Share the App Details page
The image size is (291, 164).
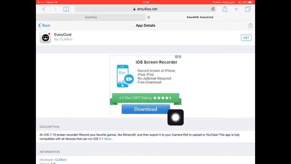pos(251,26)
